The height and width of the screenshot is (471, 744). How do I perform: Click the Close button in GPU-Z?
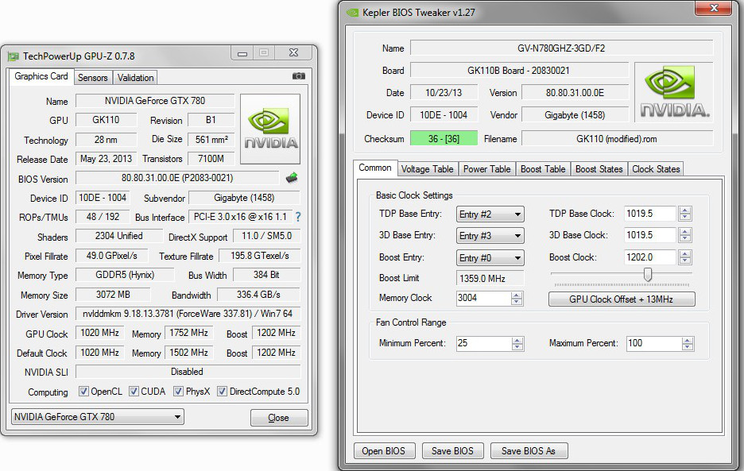pos(279,418)
